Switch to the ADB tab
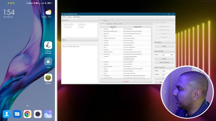Screen dimensions: 216x121 click(x=101, y=21)
